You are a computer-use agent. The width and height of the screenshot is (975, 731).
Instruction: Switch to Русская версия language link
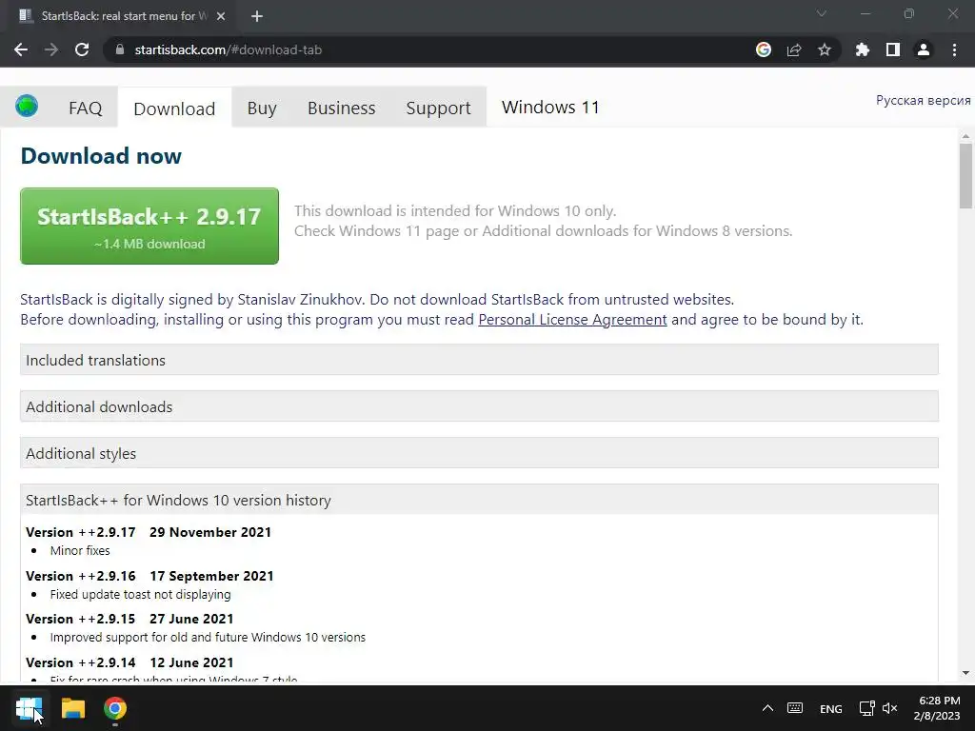pos(923,100)
